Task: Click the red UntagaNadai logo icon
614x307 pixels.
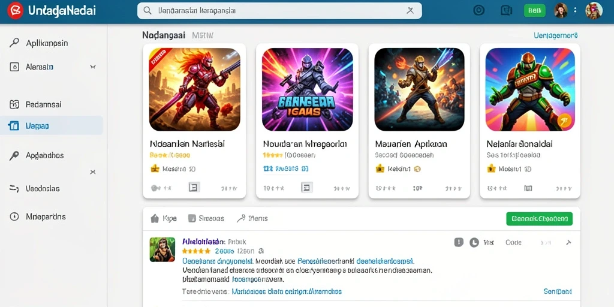Action: 15,11
